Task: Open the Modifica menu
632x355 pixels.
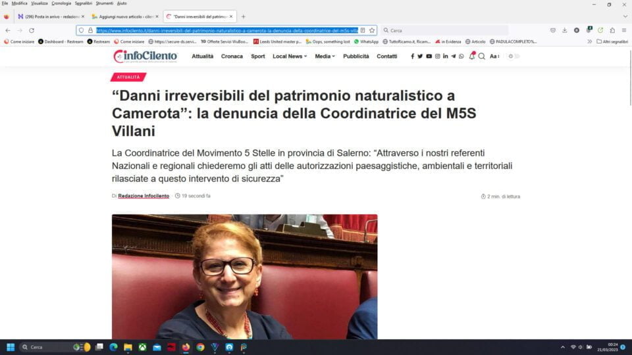Action: point(19,3)
